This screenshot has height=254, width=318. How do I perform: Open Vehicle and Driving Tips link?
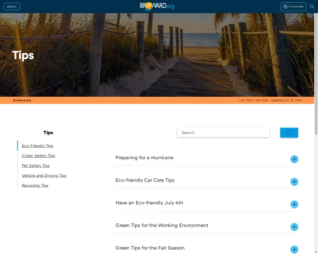pyautogui.click(x=44, y=175)
